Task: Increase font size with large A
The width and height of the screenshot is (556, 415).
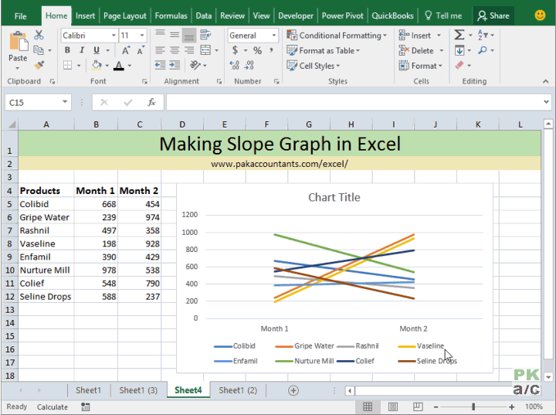Action: tap(126, 50)
